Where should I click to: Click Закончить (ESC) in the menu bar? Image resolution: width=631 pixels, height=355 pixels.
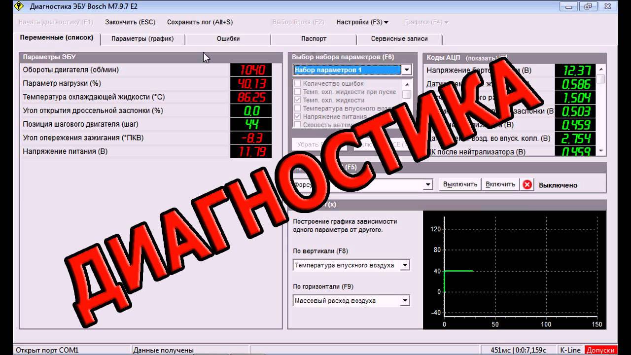point(130,22)
